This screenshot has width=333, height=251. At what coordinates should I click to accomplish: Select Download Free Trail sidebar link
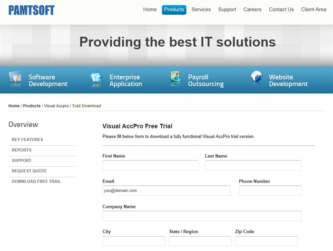(36, 181)
